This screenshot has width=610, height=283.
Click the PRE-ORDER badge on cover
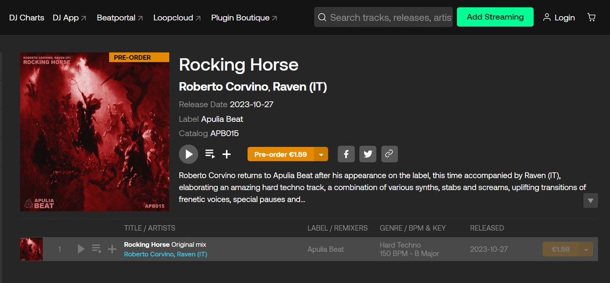[x=139, y=57]
